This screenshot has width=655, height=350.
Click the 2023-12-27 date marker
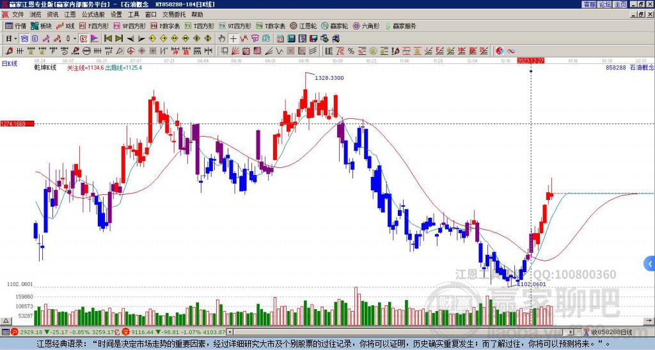(x=530, y=61)
